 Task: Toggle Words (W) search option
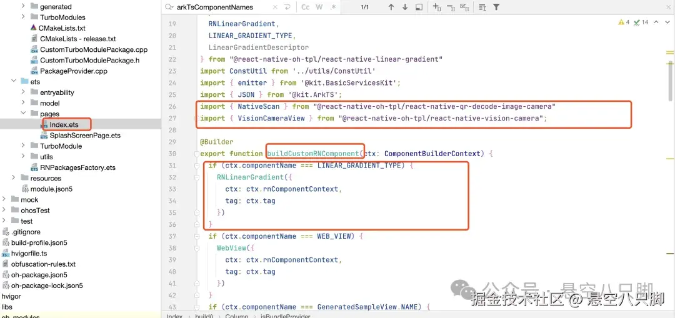tap(319, 7)
